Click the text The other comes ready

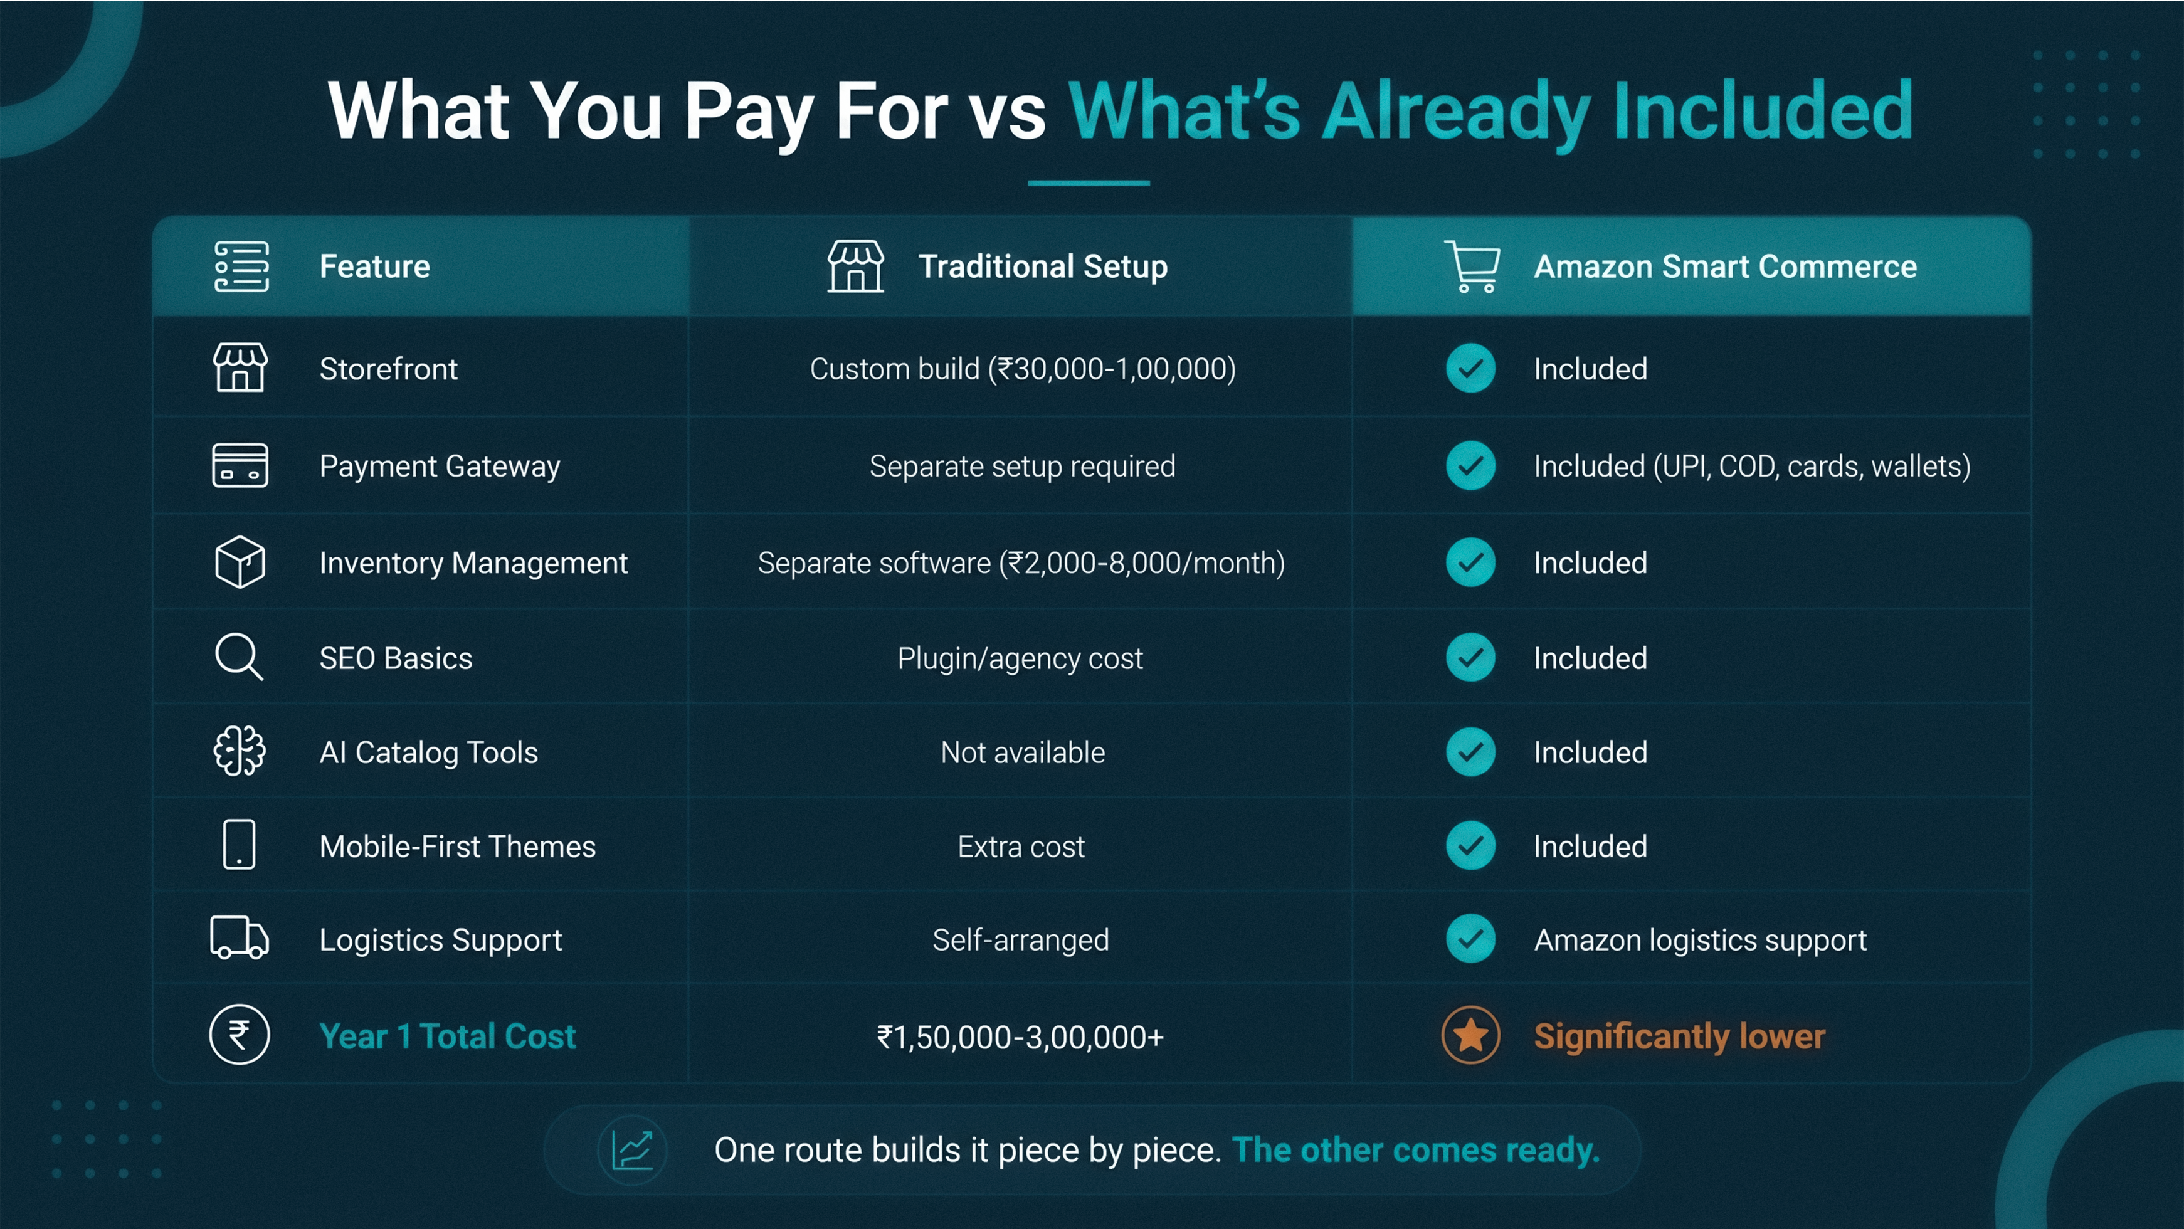coord(1416,1150)
